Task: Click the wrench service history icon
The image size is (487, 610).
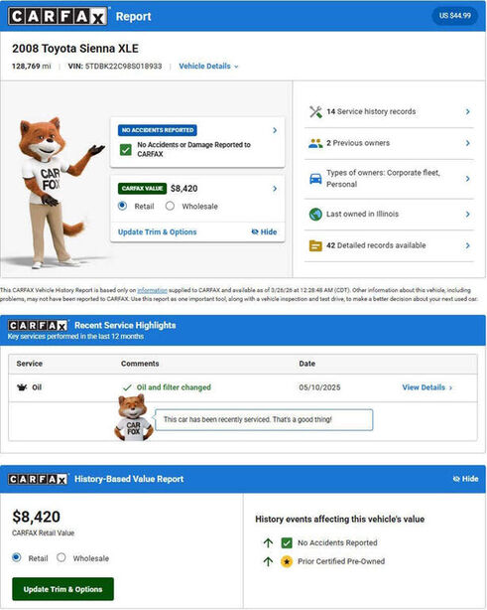Action: (315, 112)
